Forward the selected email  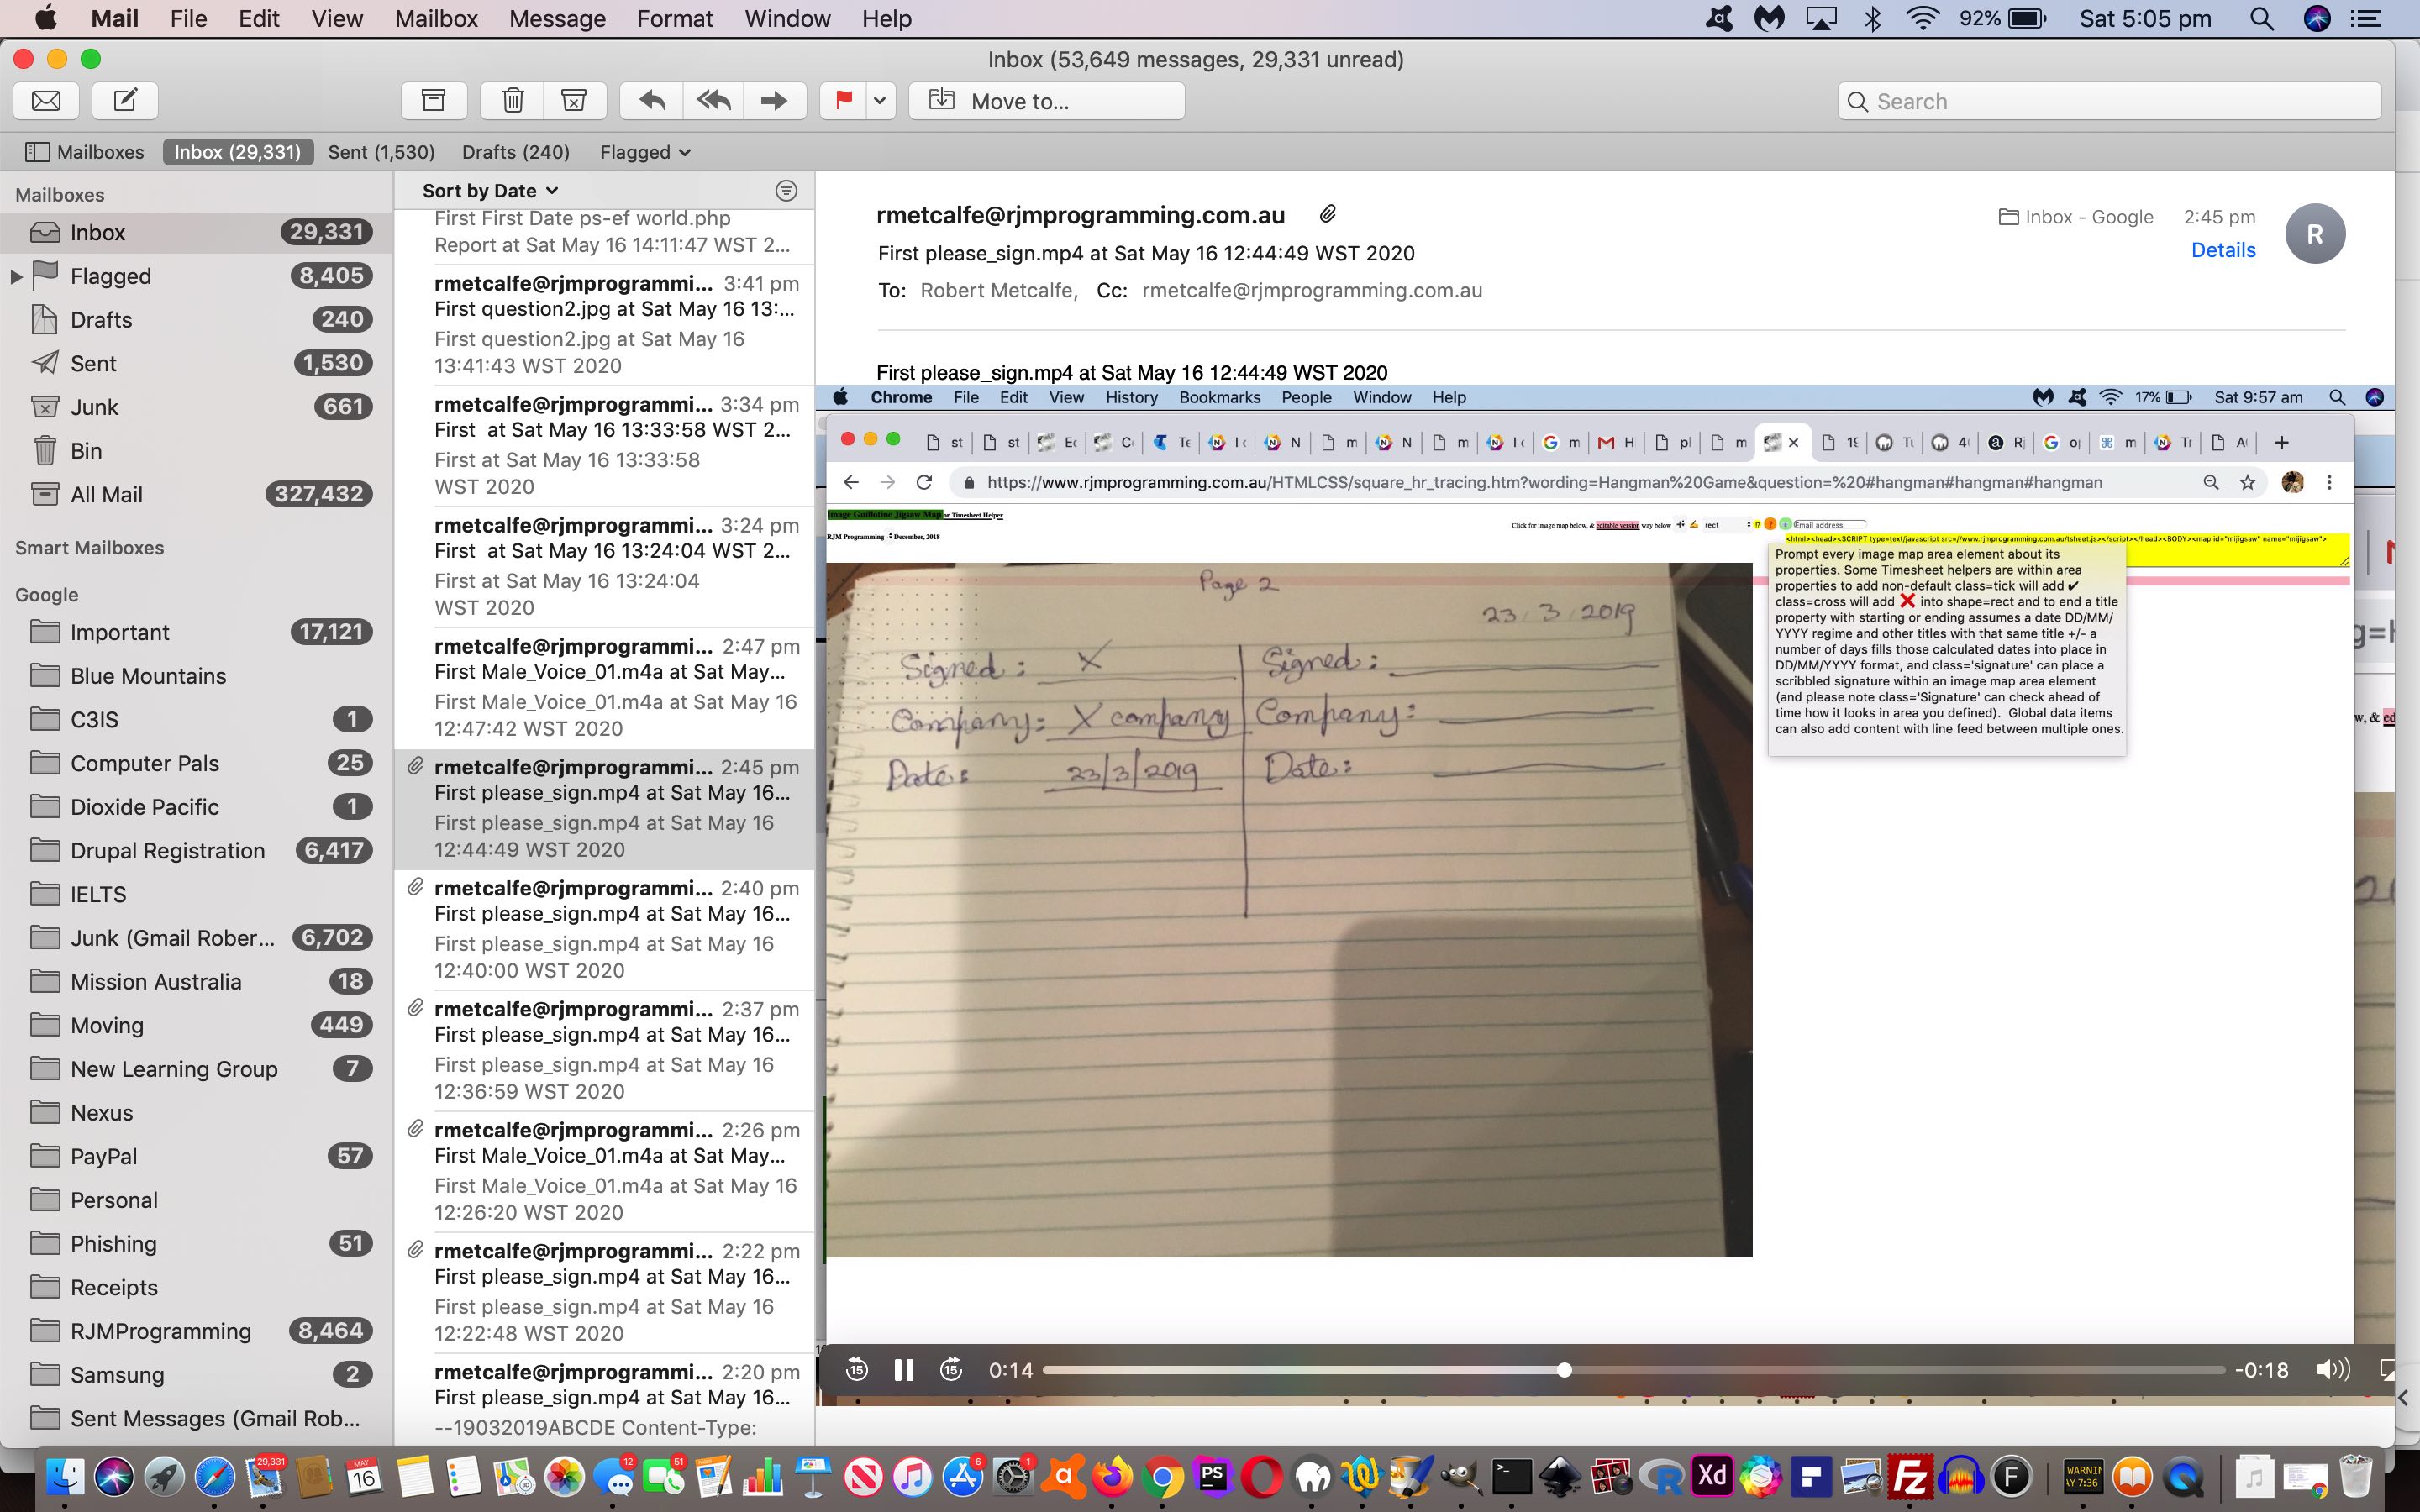pos(774,100)
